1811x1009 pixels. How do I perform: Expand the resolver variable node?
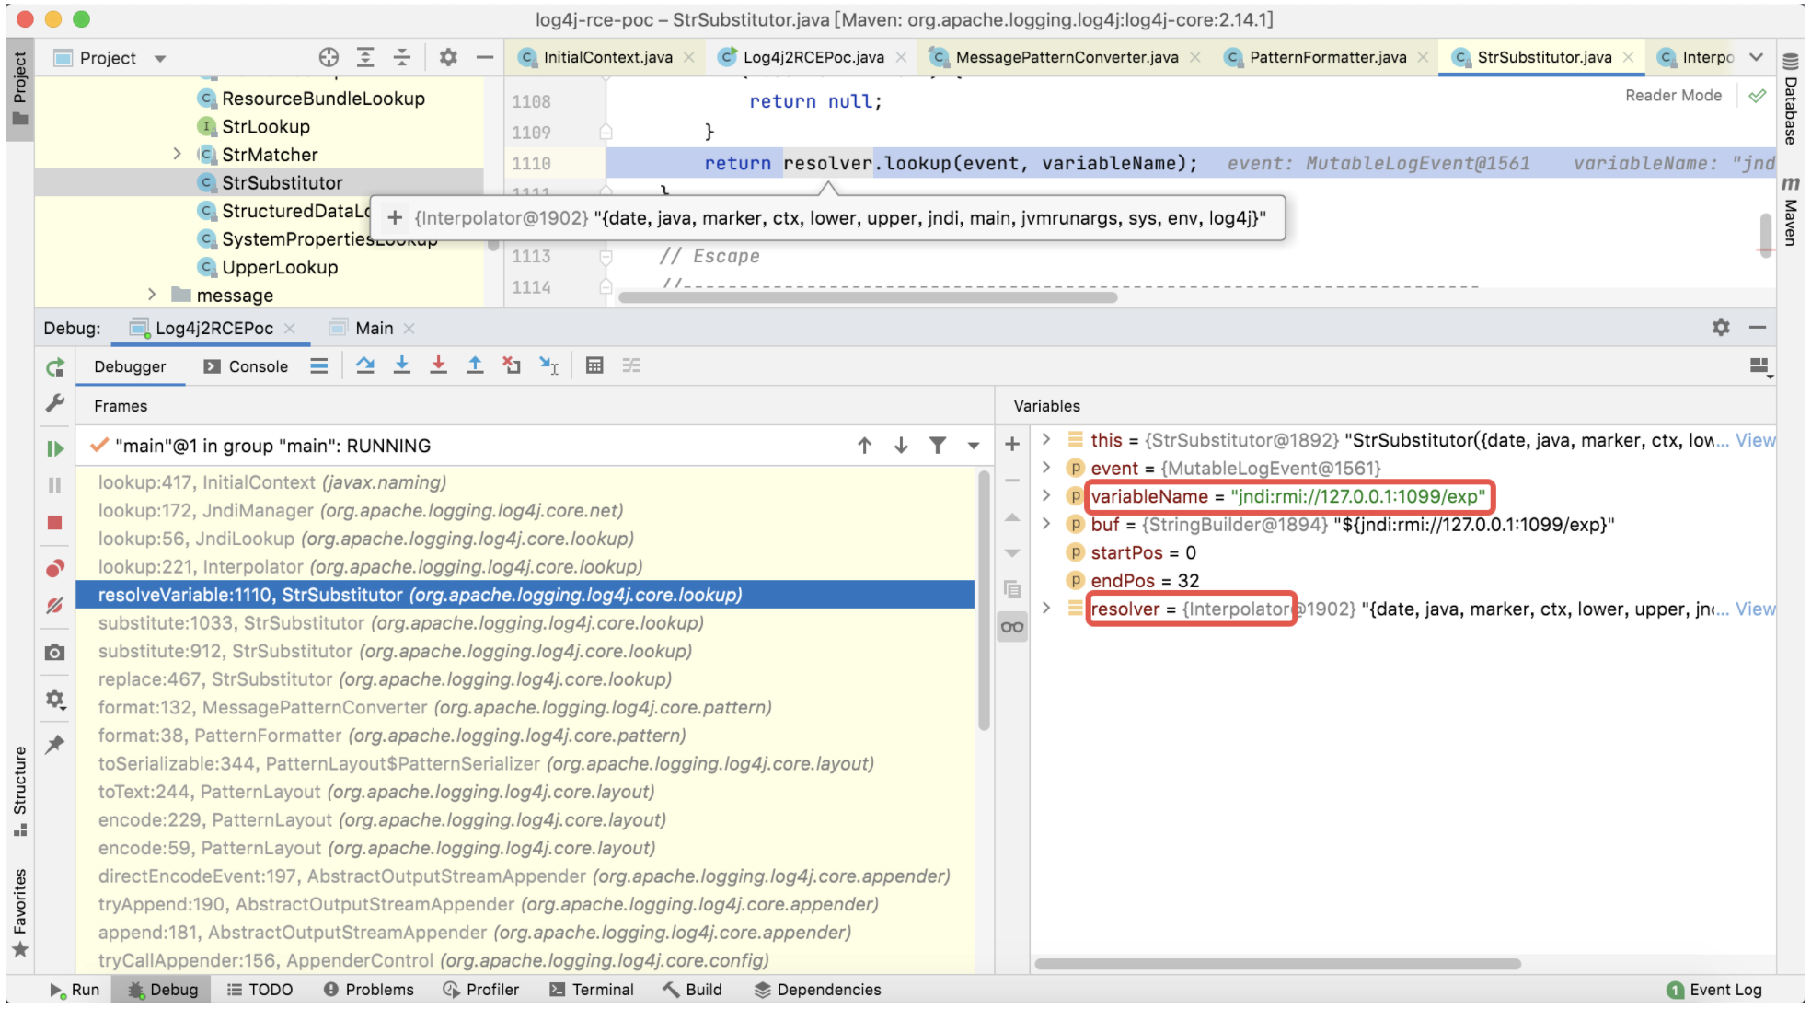coord(1046,608)
